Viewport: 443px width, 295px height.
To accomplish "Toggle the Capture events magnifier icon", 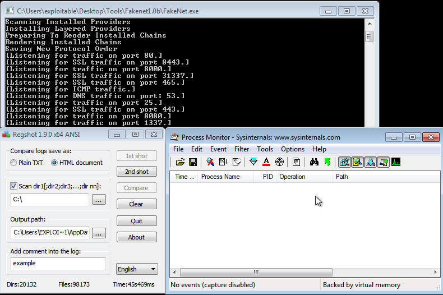I will tap(210, 162).
